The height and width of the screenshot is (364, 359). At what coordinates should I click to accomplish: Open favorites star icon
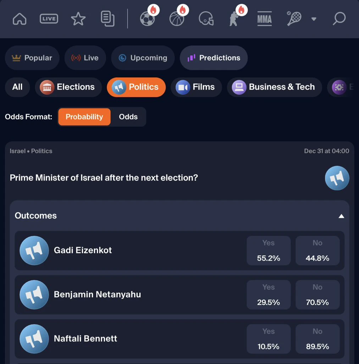pyautogui.click(x=78, y=19)
